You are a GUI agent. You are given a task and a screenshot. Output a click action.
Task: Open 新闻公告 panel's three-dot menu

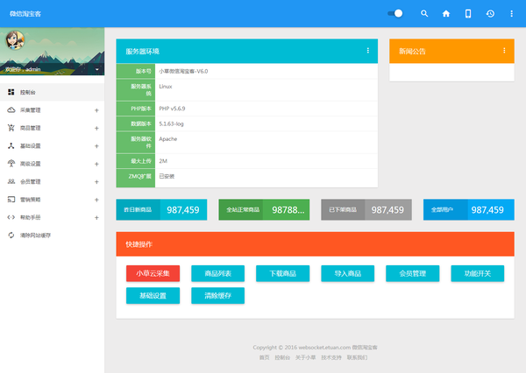pos(504,52)
